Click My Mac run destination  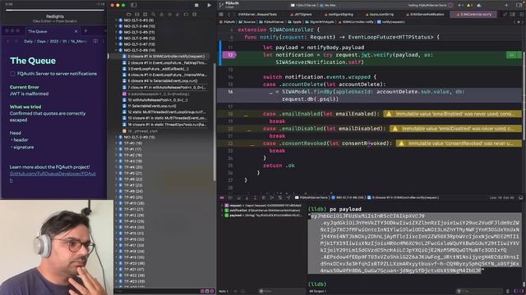(x=328, y=6)
